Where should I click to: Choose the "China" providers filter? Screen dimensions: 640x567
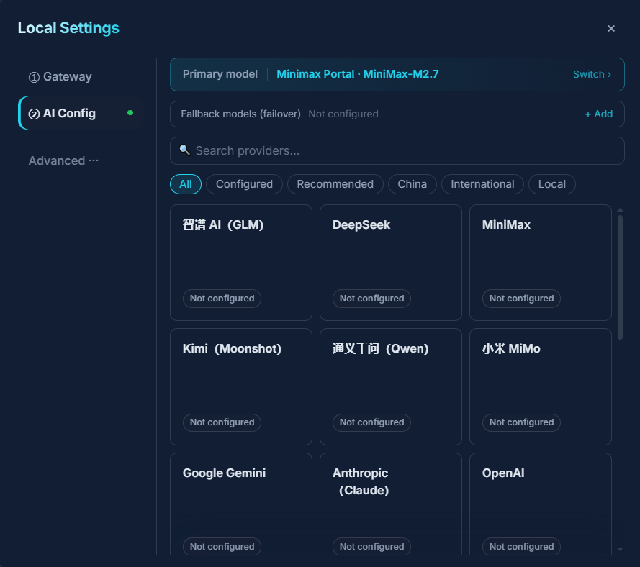click(x=412, y=184)
